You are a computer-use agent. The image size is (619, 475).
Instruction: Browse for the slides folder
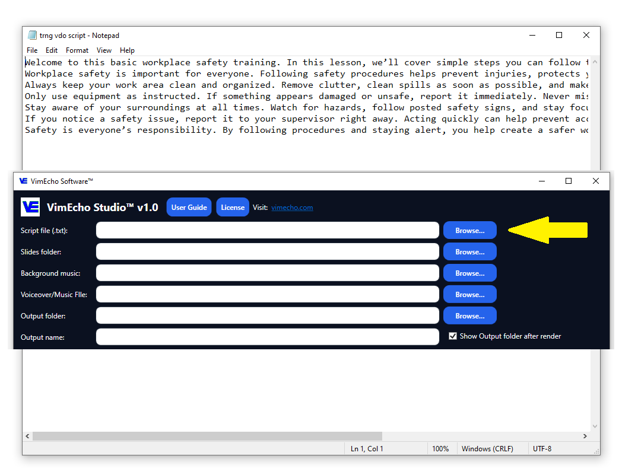[469, 251]
